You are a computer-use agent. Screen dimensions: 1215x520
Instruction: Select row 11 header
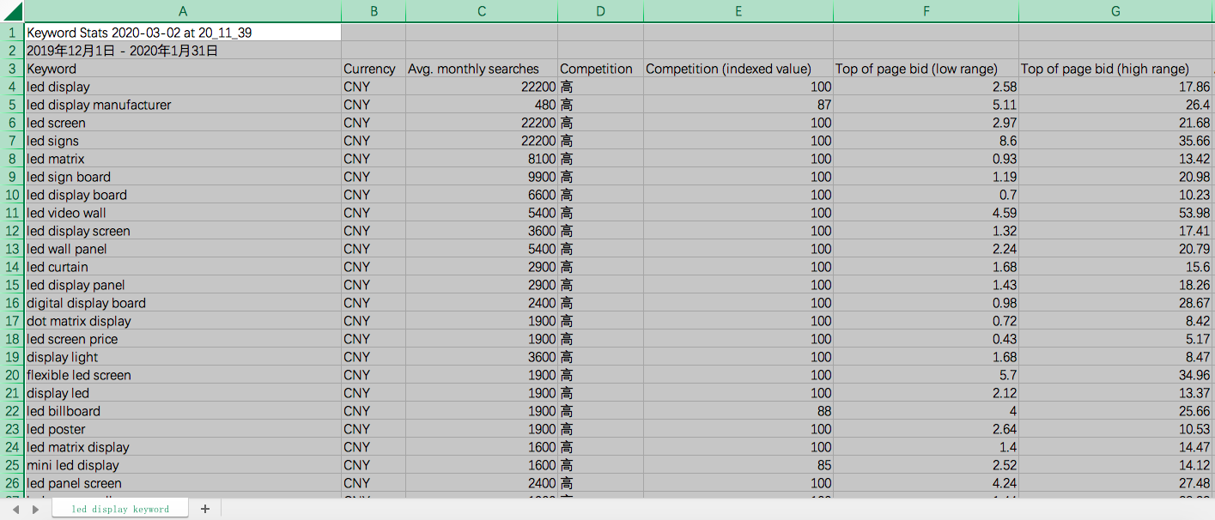point(12,213)
